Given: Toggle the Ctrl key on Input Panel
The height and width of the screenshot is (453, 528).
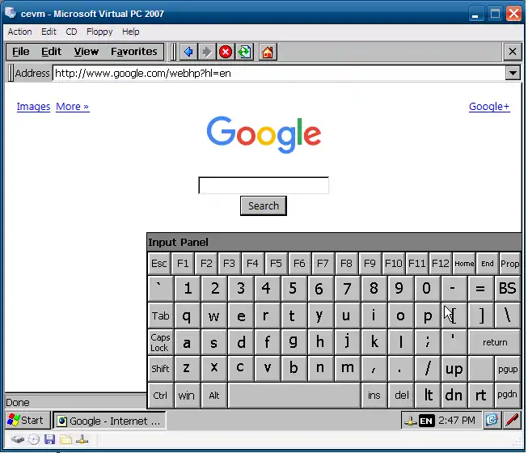Looking at the screenshot, I should pyautogui.click(x=161, y=396).
